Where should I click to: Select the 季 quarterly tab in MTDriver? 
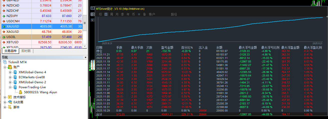click(x=122, y=14)
